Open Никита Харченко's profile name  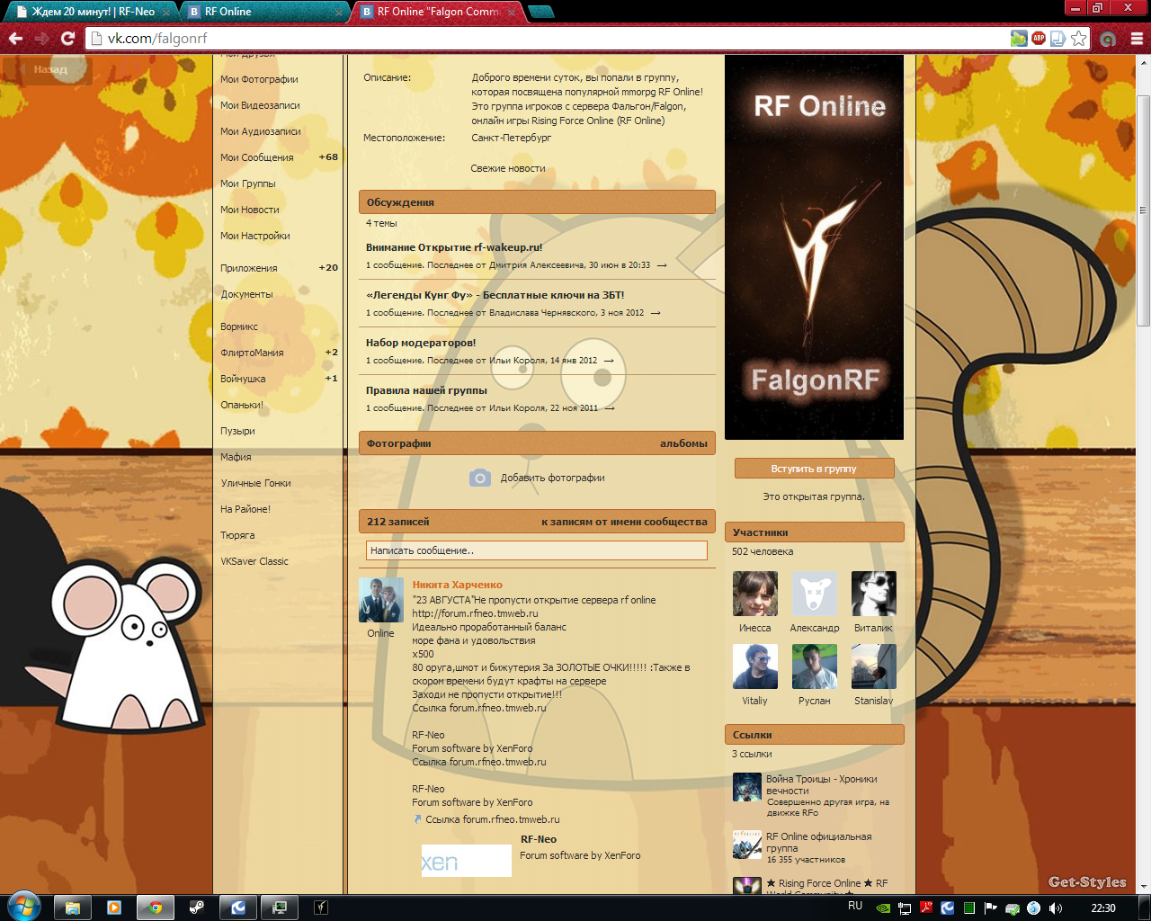[x=457, y=585]
